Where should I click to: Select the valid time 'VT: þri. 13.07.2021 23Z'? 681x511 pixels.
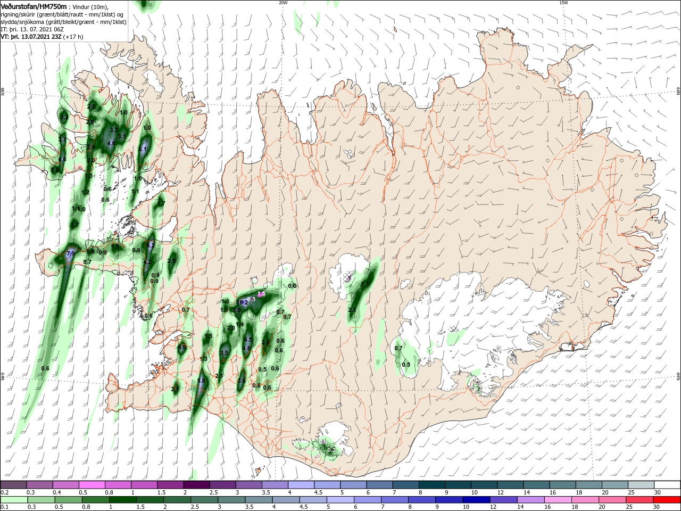click(x=31, y=37)
